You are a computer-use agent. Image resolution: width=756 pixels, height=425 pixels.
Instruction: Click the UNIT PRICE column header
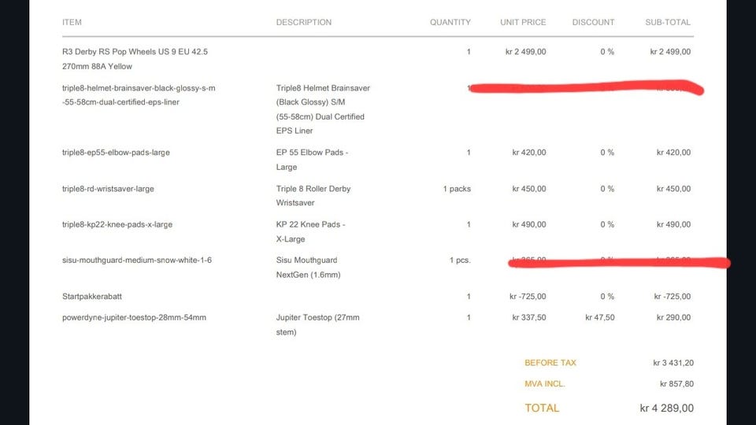[523, 22]
